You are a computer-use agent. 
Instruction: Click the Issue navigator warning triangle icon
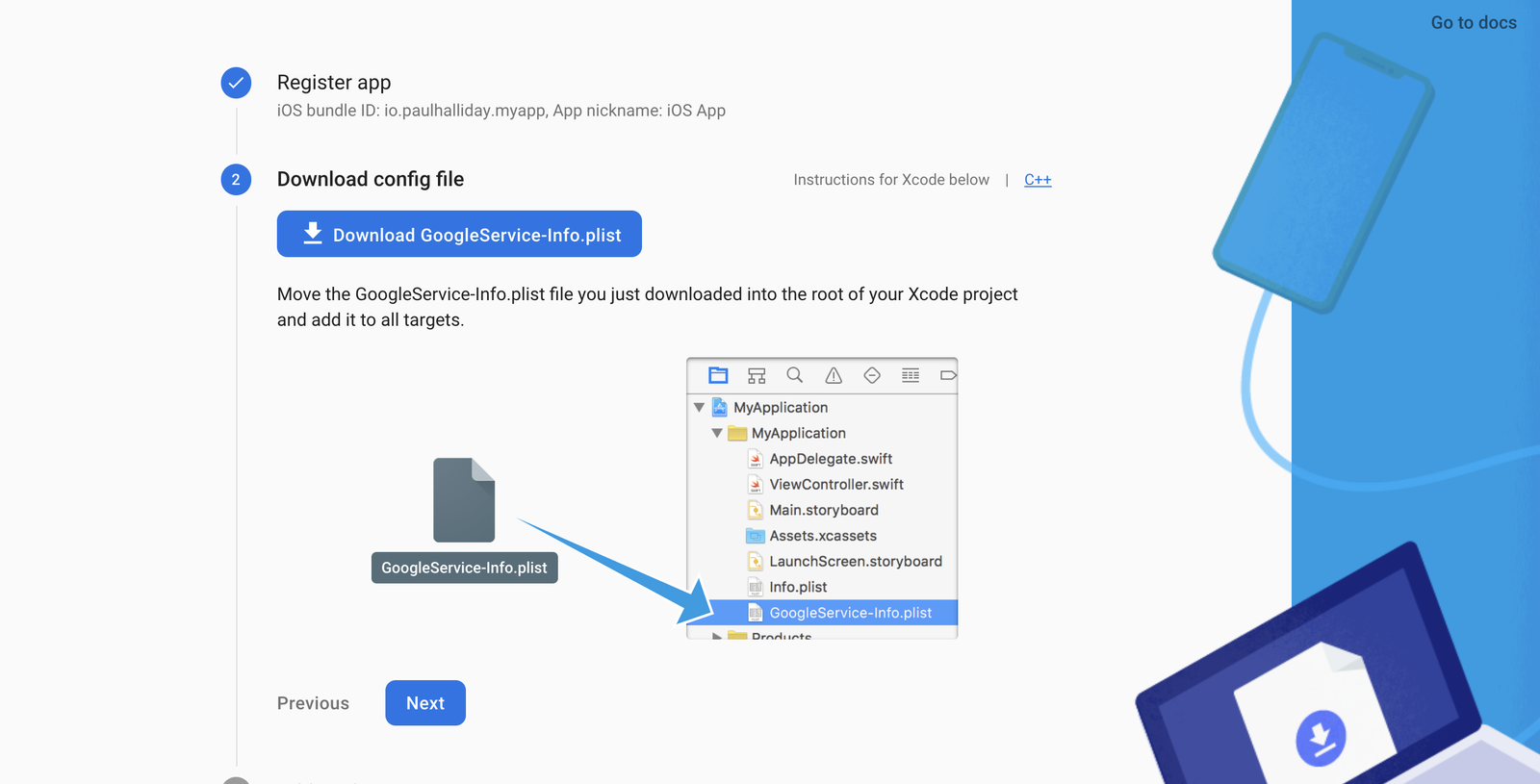(x=834, y=375)
